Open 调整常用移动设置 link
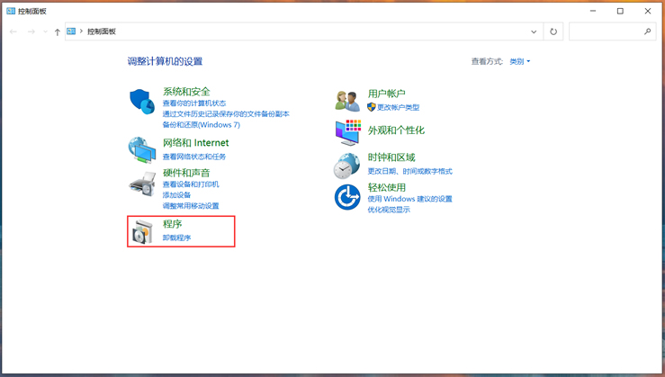The image size is (665, 377). pyautogui.click(x=191, y=206)
